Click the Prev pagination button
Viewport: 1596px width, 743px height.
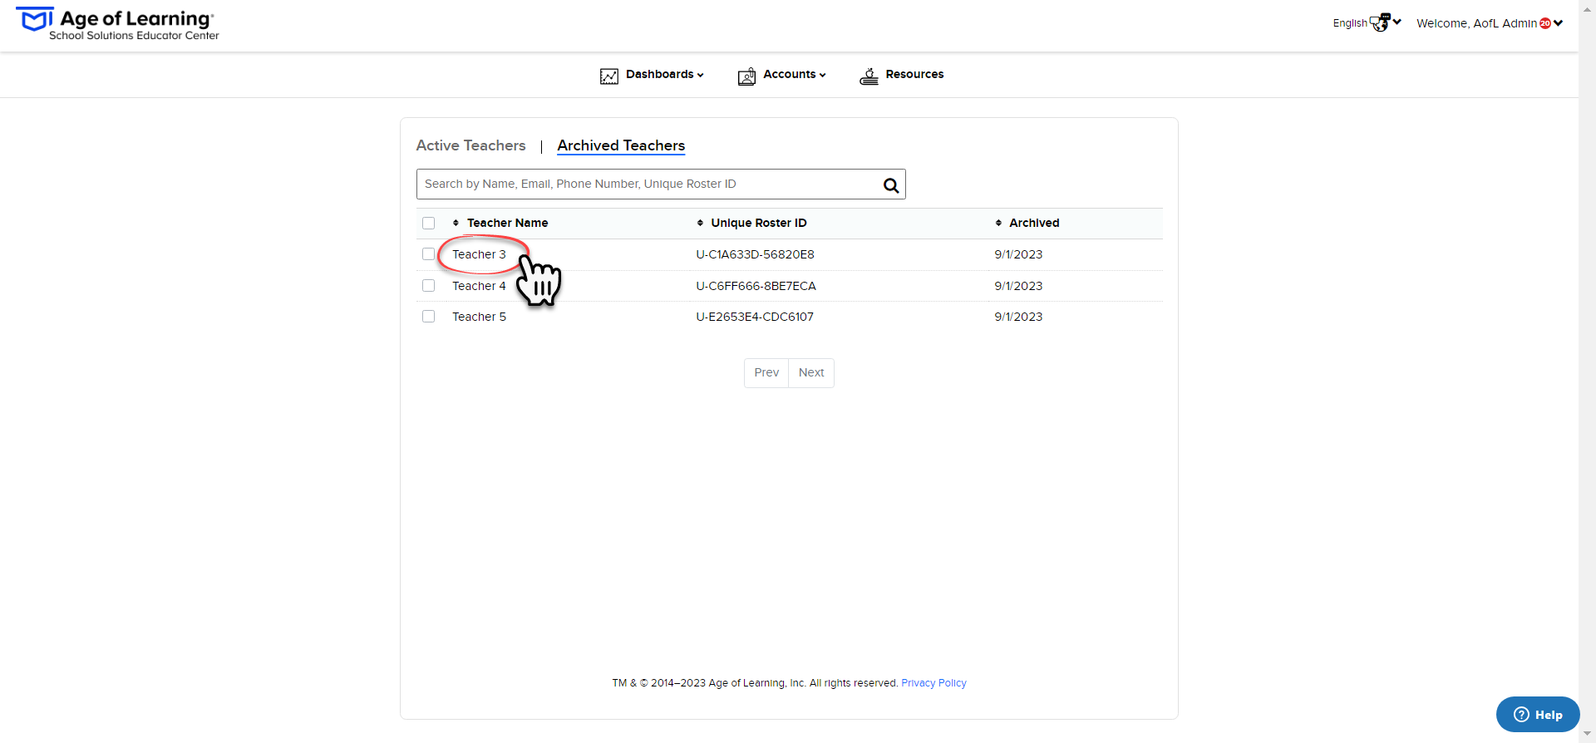tap(766, 373)
